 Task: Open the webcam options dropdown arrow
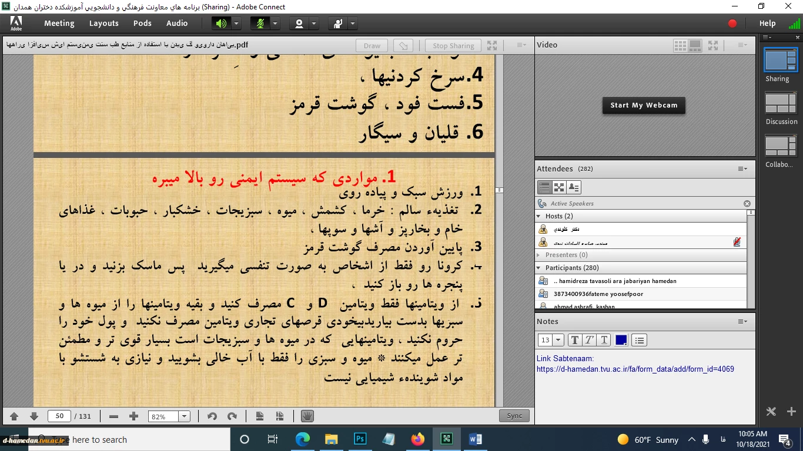[314, 23]
